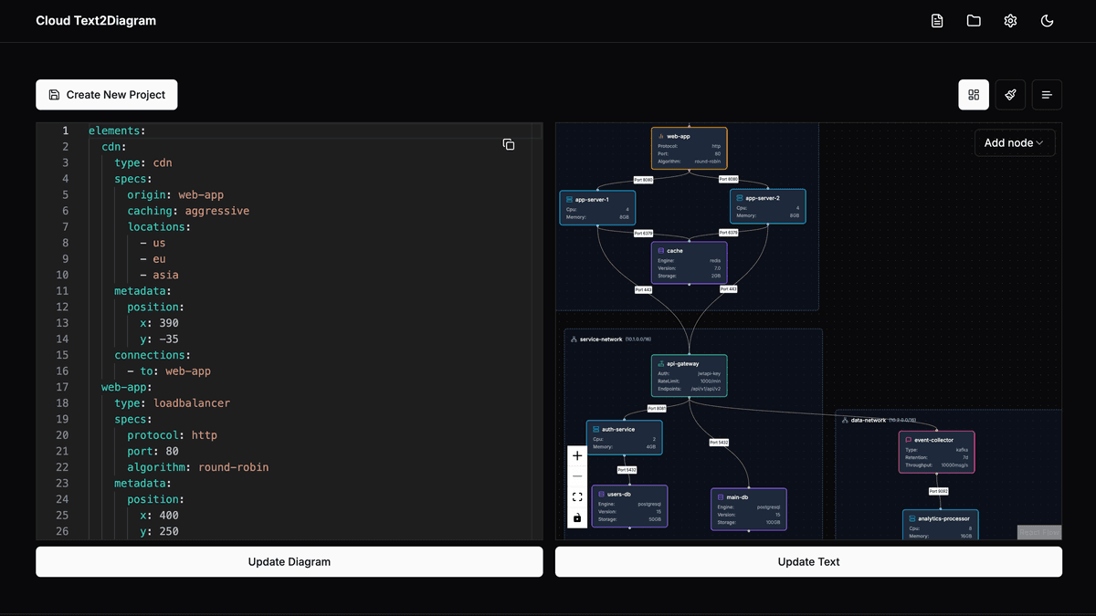Screen dimensions: 1096x616
Task: Open the document icon in header
Action: [937, 21]
